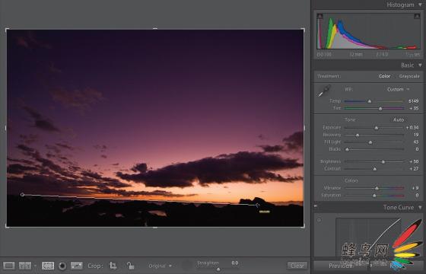Select the Color treatment option
This screenshot has height=274, width=426.
tap(384, 76)
